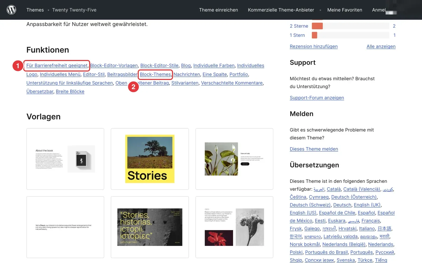This screenshot has width=422, height=263.
Task: Click the Breite Blöcke link
Action: [x=70, y=92]
